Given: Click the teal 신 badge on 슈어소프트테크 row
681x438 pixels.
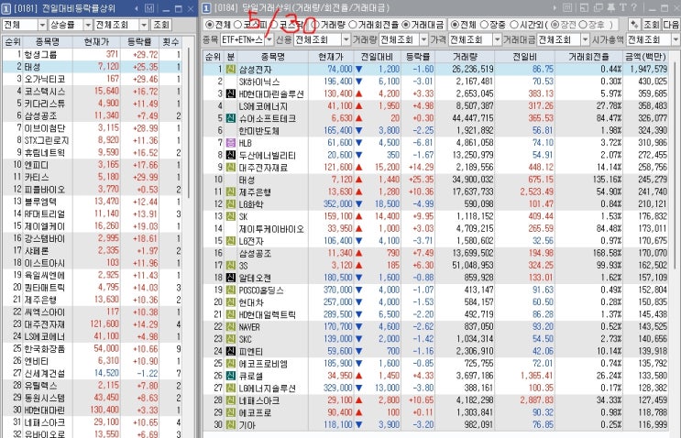Looking at the screenshot, I should click(x=231, y=118).
